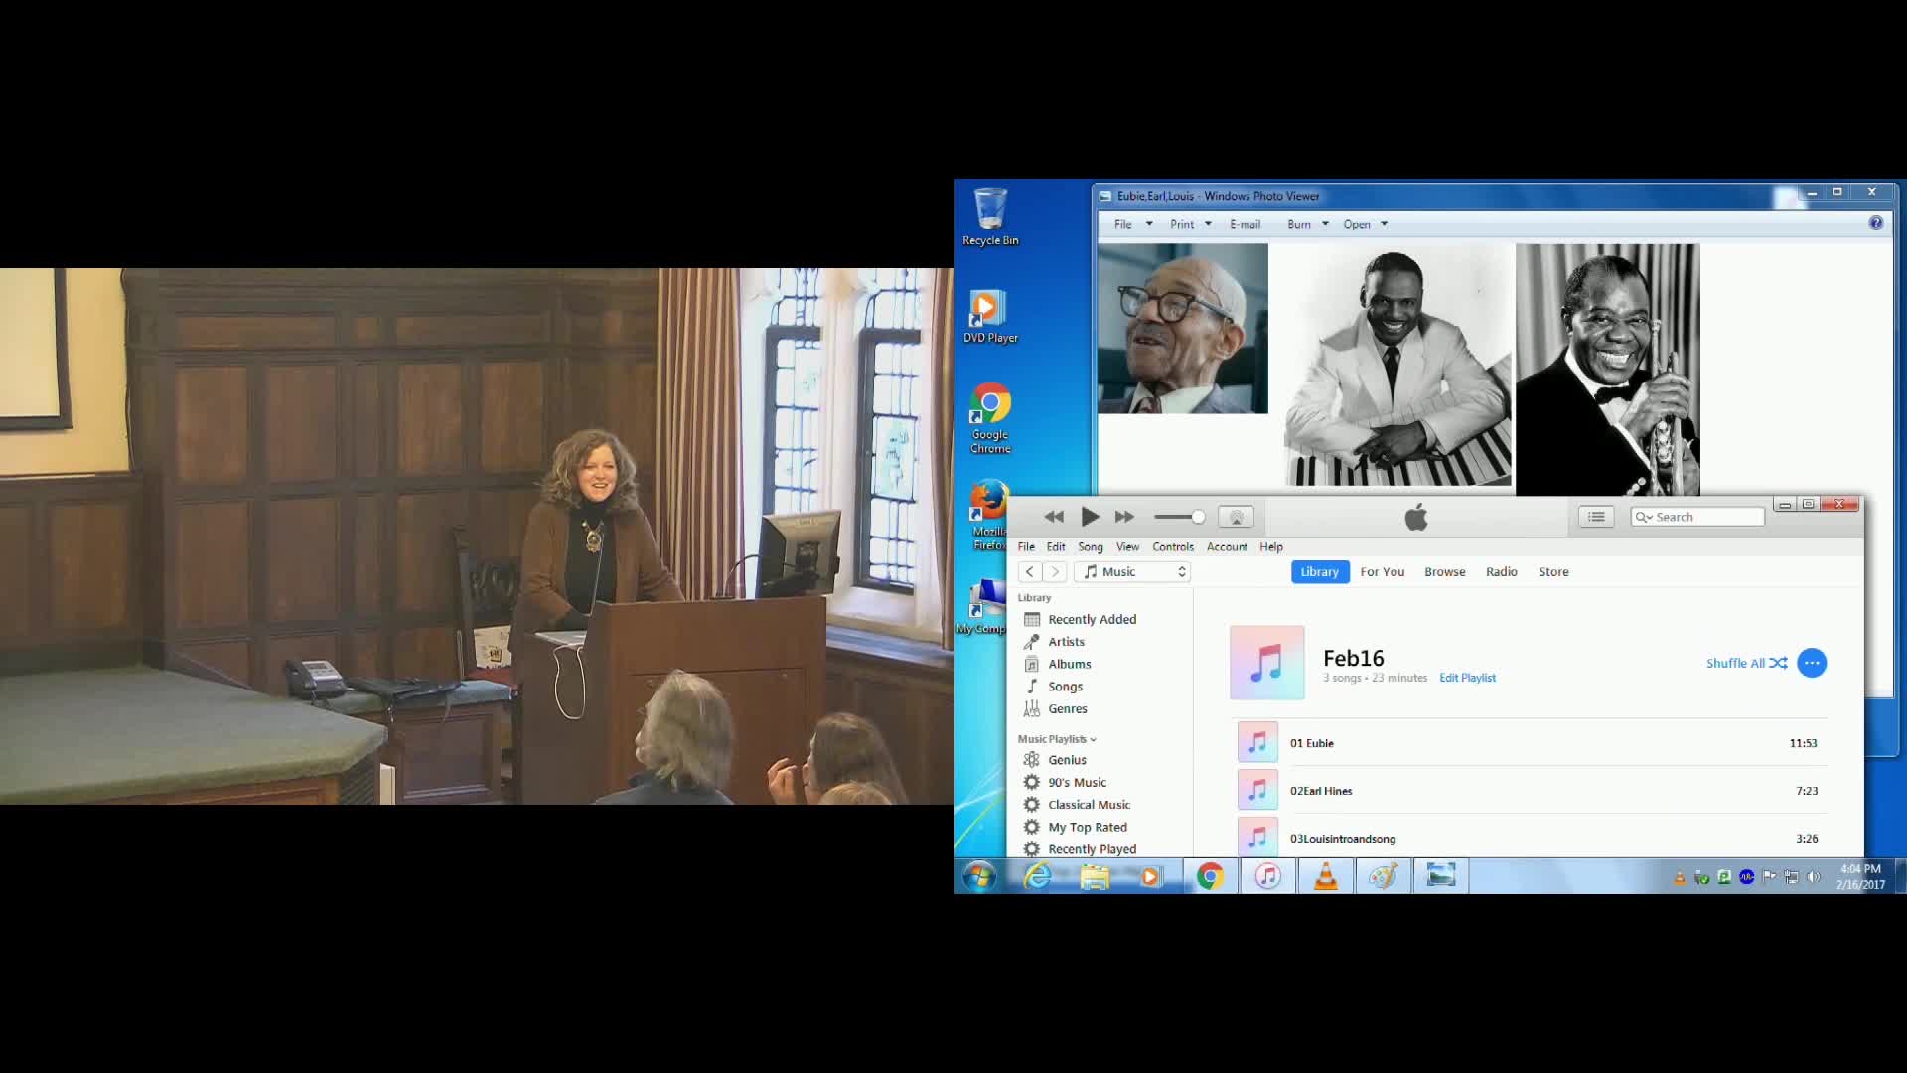
Task: Click the Photo Viewer taskbar icon
Action: pyautogui.click(x=1441, y=876)
